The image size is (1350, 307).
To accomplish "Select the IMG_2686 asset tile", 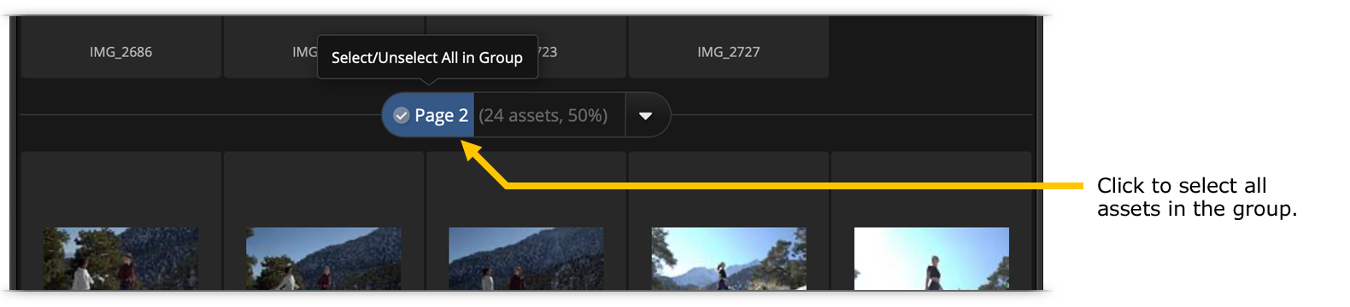I will pyautogui.click(x=120, y=48).
